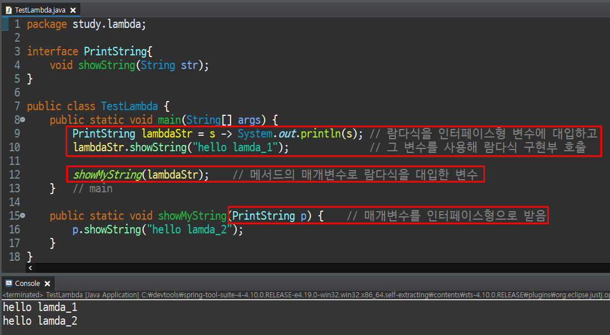Click 'showMyString' in the method declaration on line 15

(192, 216)
